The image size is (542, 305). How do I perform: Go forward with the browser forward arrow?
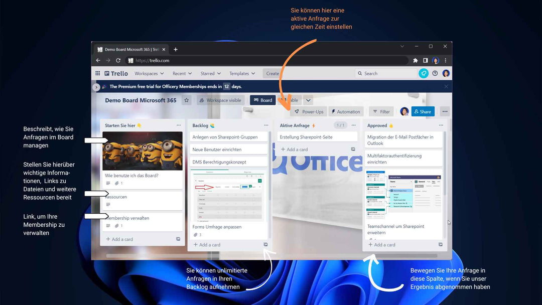pyautogui.click(x=108, y=60)
